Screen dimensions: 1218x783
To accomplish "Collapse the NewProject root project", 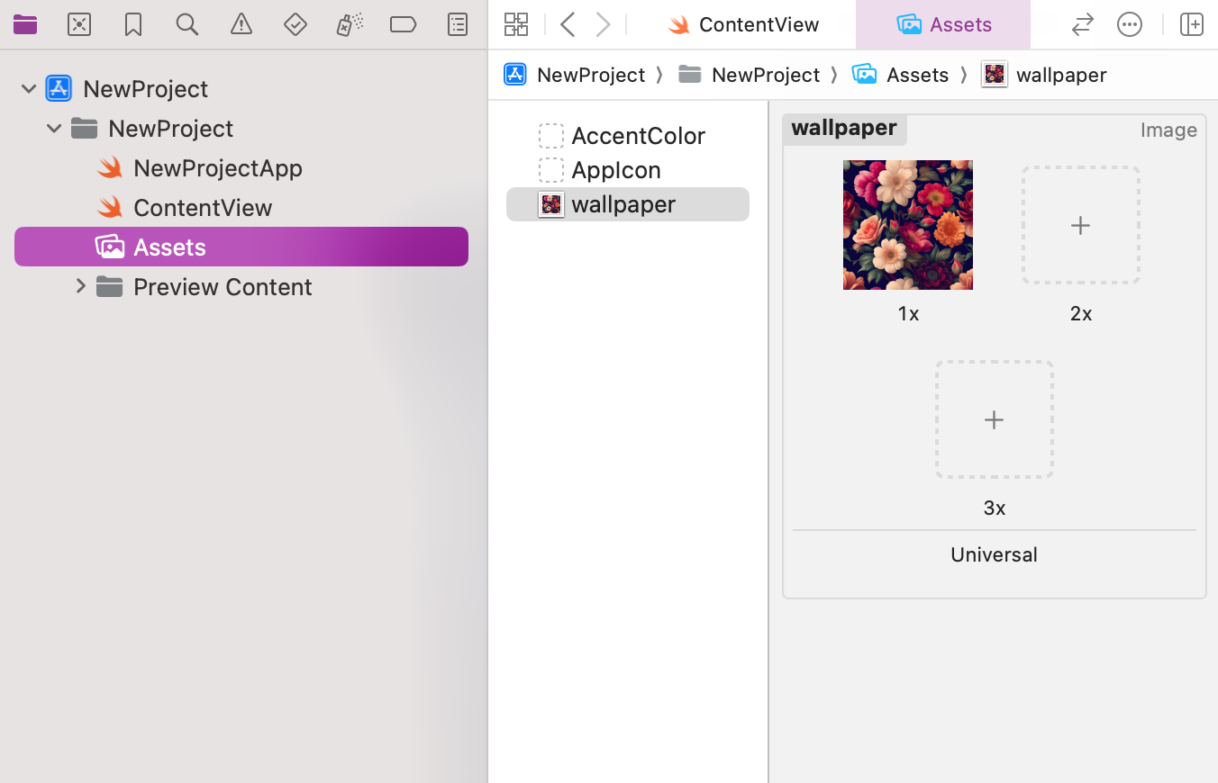I will coord(29,89).
